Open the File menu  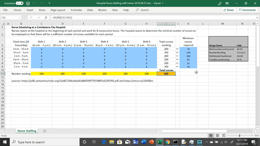point(5,10)
